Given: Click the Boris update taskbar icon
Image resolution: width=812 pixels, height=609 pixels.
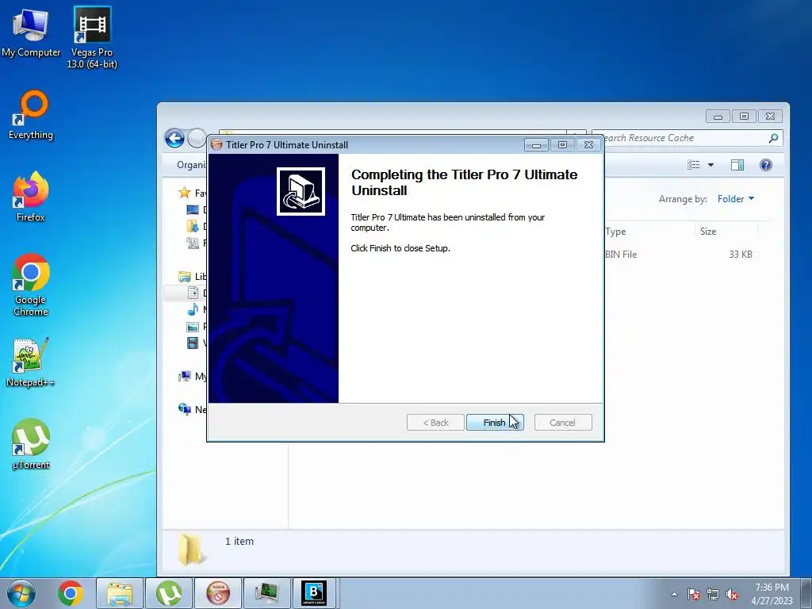Looking at the screenshot, I should click(x=314, y=593).
